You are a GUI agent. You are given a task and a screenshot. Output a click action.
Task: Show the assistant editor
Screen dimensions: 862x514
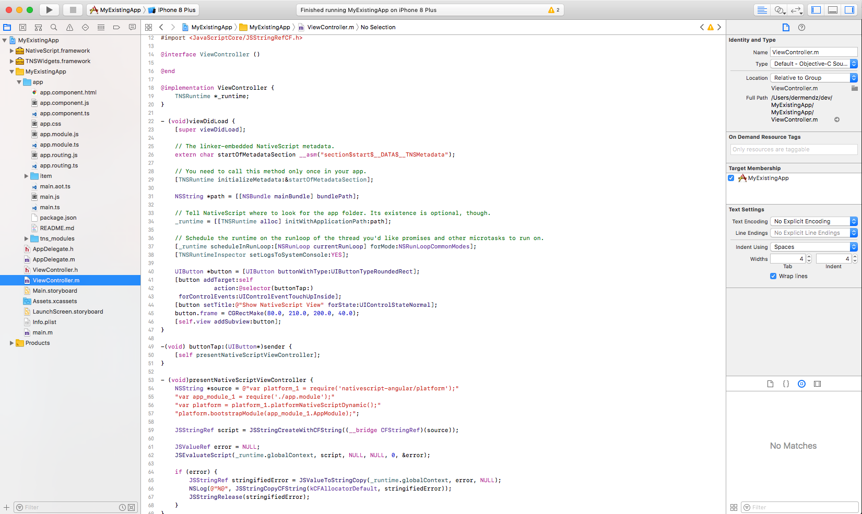(779, 10)
